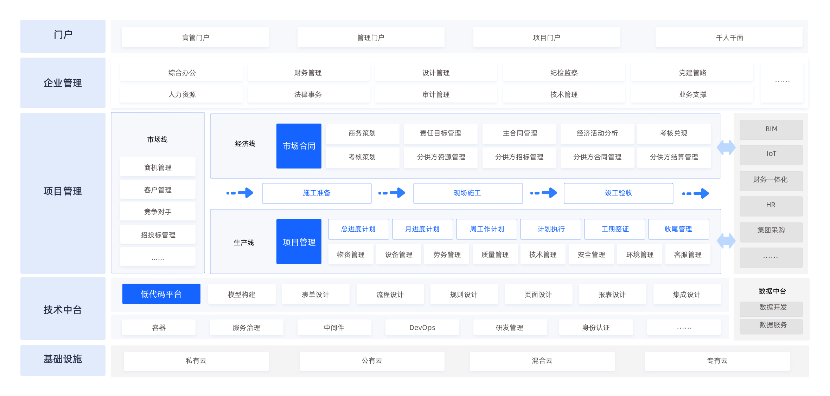
Task: Click the 商机管理 item under 市场线
Action: tap(158, 167)
